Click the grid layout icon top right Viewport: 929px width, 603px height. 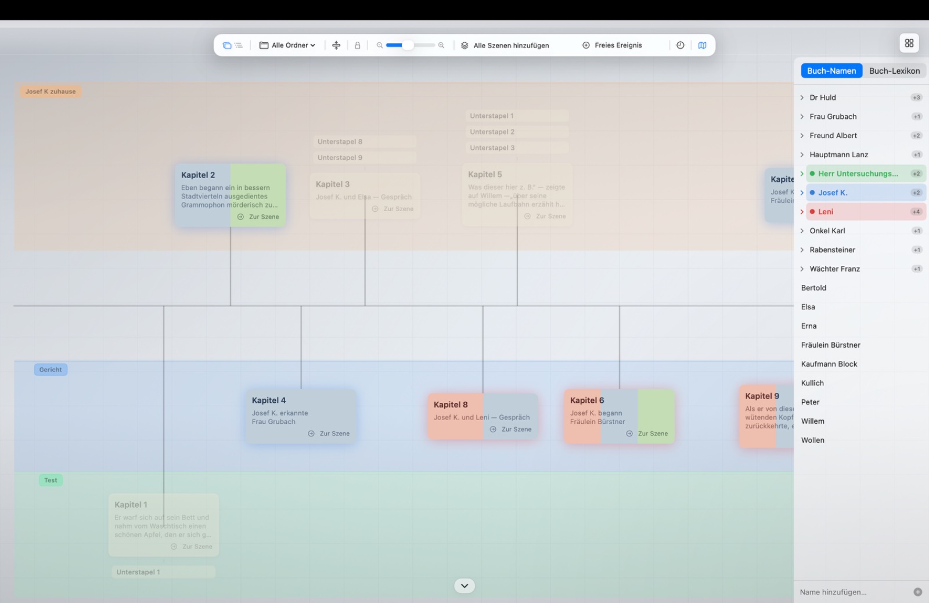tap(909, 43)
